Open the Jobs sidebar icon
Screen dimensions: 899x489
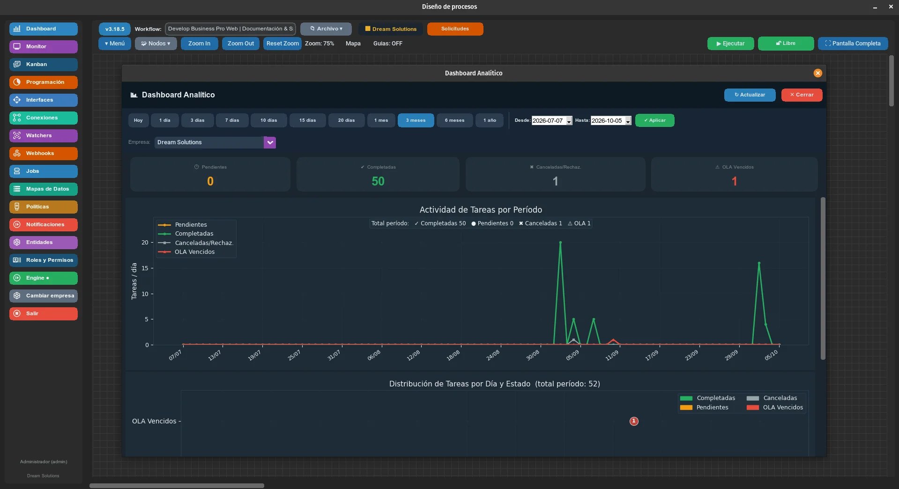[x=17, y=171]
